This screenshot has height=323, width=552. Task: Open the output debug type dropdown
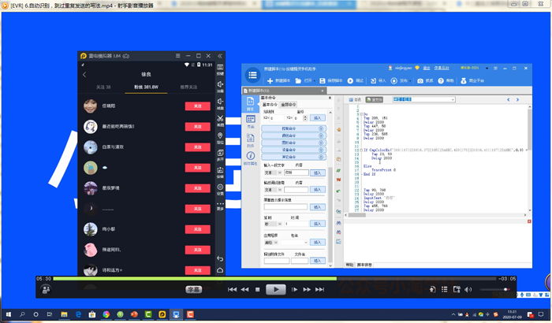(x=273, y=190)
